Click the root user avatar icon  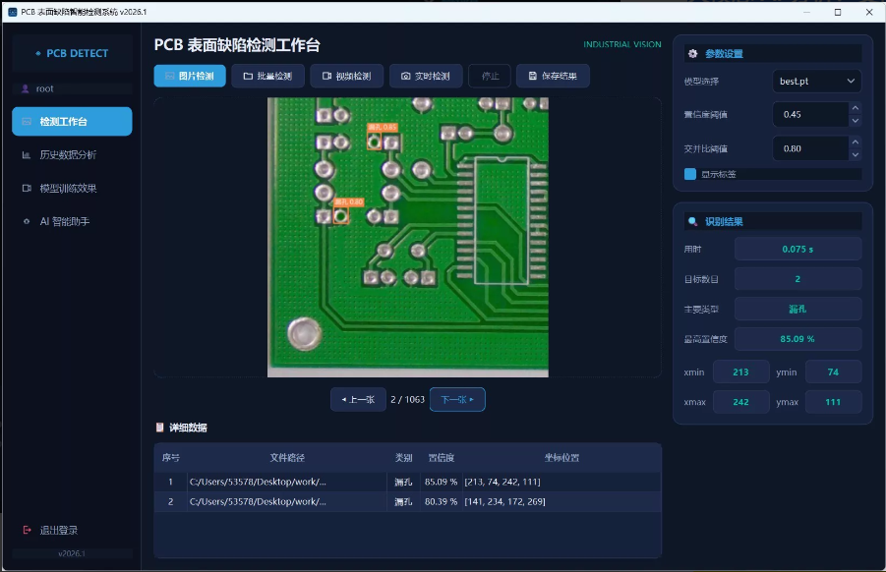(25, 88)
